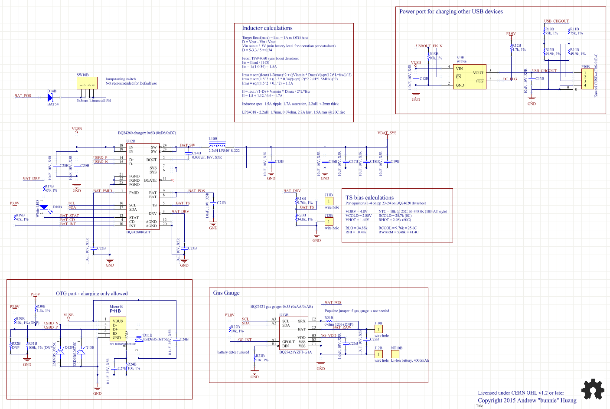This screenshot has height=409, width=610.
Task: Select the P10B USB output connector
Action: (587, 79)
